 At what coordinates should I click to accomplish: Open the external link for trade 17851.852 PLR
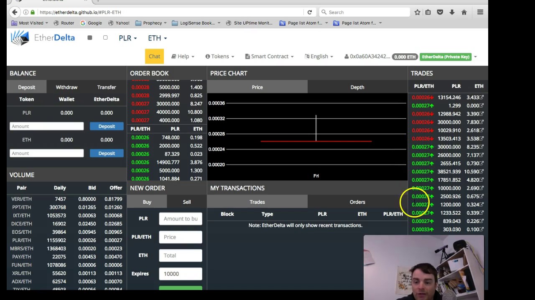(x=481, y=180)
